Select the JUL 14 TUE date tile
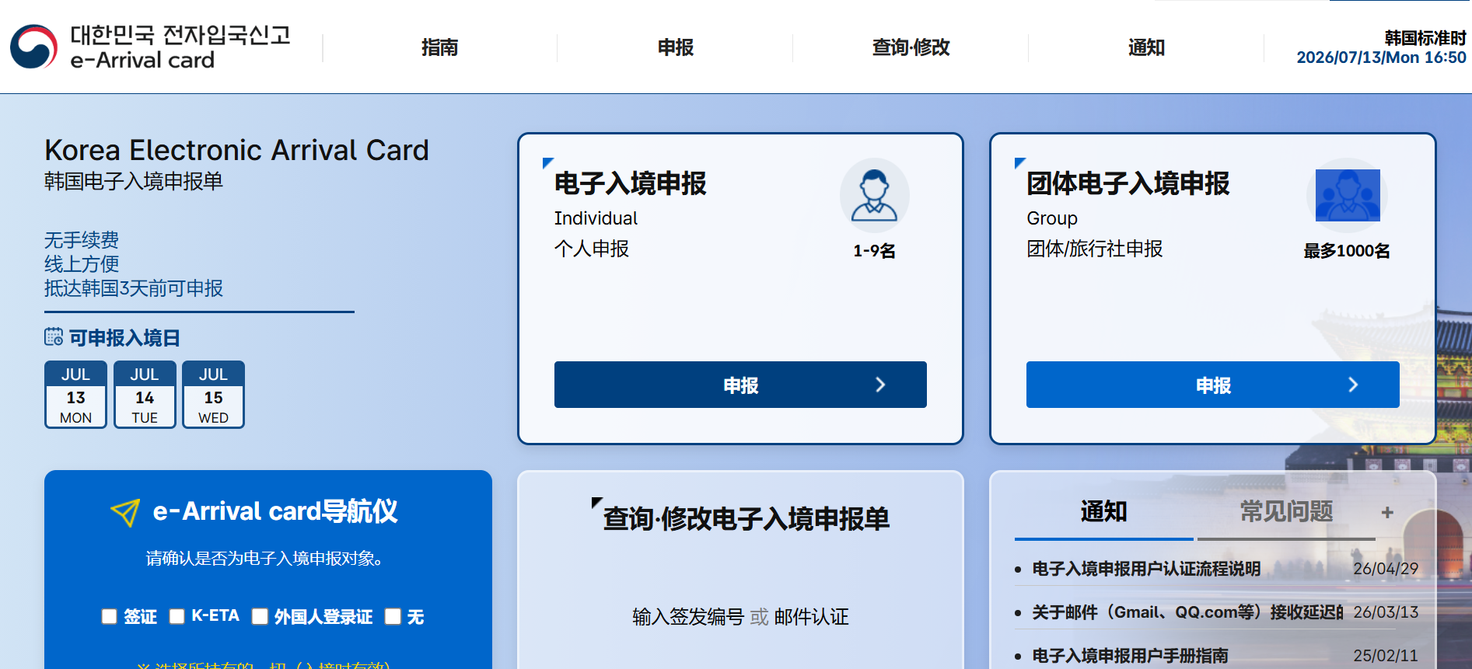Screen dimensions: 1472x669 (145, 395)
